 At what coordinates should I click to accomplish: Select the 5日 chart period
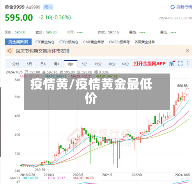29,64
